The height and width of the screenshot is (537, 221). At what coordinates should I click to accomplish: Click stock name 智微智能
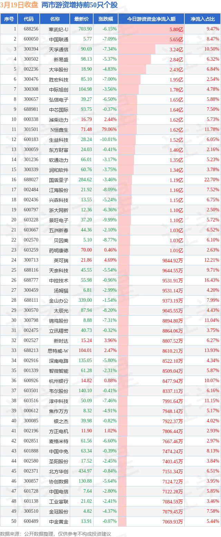[59, 371]
